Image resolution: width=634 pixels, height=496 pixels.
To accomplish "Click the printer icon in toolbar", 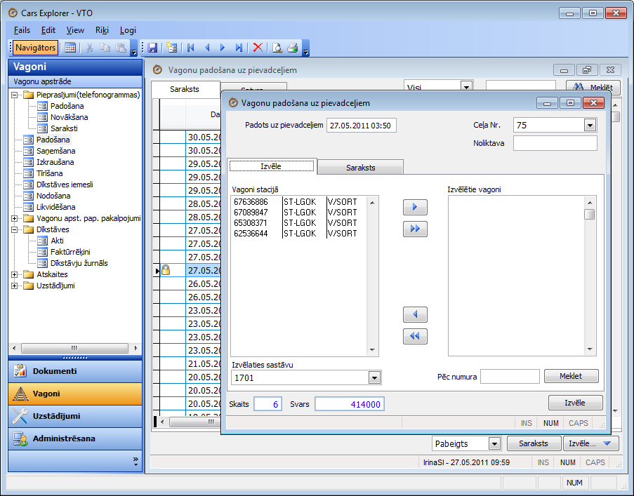I will (293, 48).
